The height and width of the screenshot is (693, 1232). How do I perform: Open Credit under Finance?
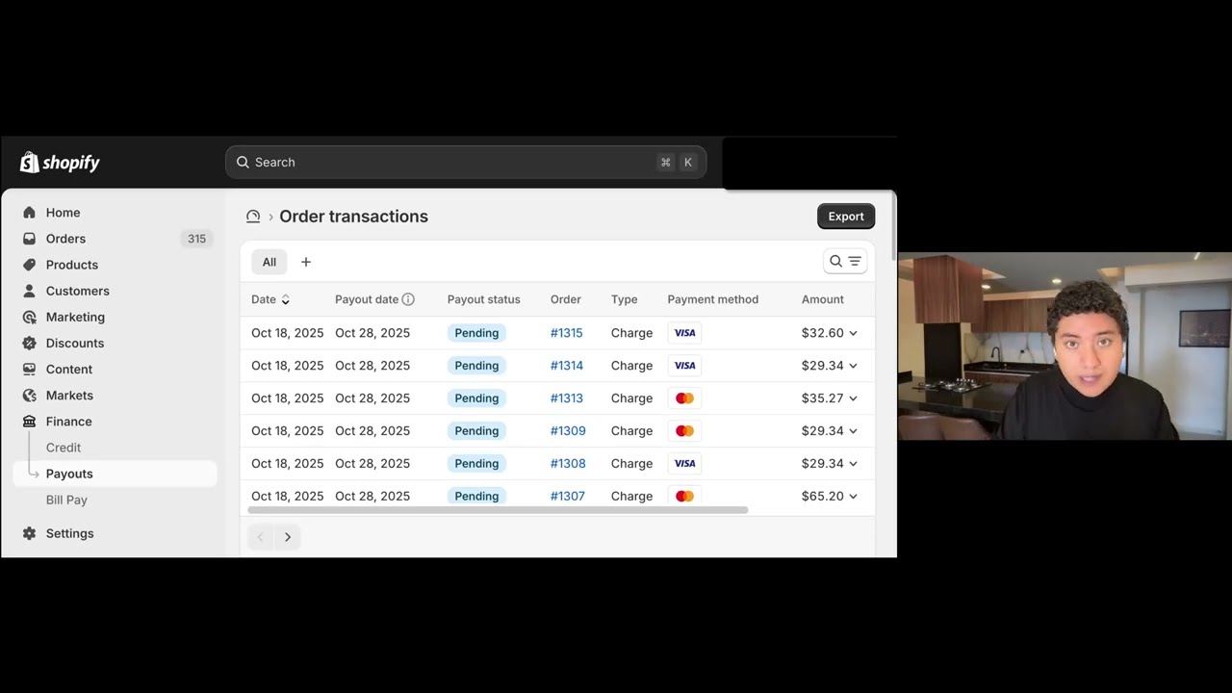[64, 448]
